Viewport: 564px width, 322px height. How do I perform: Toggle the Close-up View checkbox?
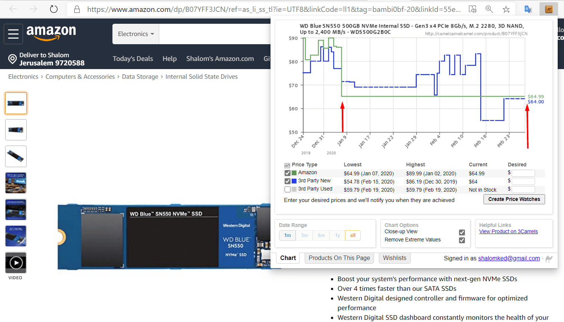pos(462,232)
